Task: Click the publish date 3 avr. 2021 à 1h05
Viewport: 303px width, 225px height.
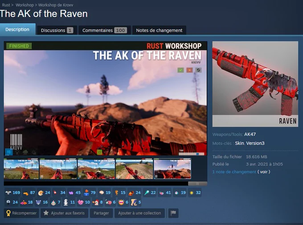Action: click(x=264, y=164)
